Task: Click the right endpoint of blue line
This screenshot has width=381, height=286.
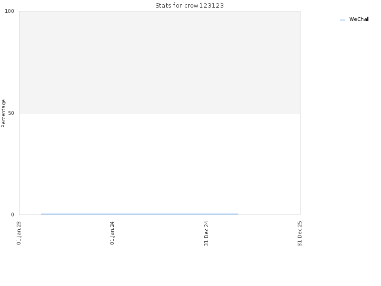Action: point(238,214)
